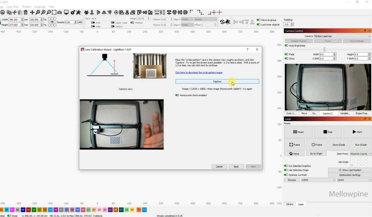Image resolution: width=372 pixels, height=217 pixels.
Task: Click the Capture button in wizard
Action: (217, 82)
